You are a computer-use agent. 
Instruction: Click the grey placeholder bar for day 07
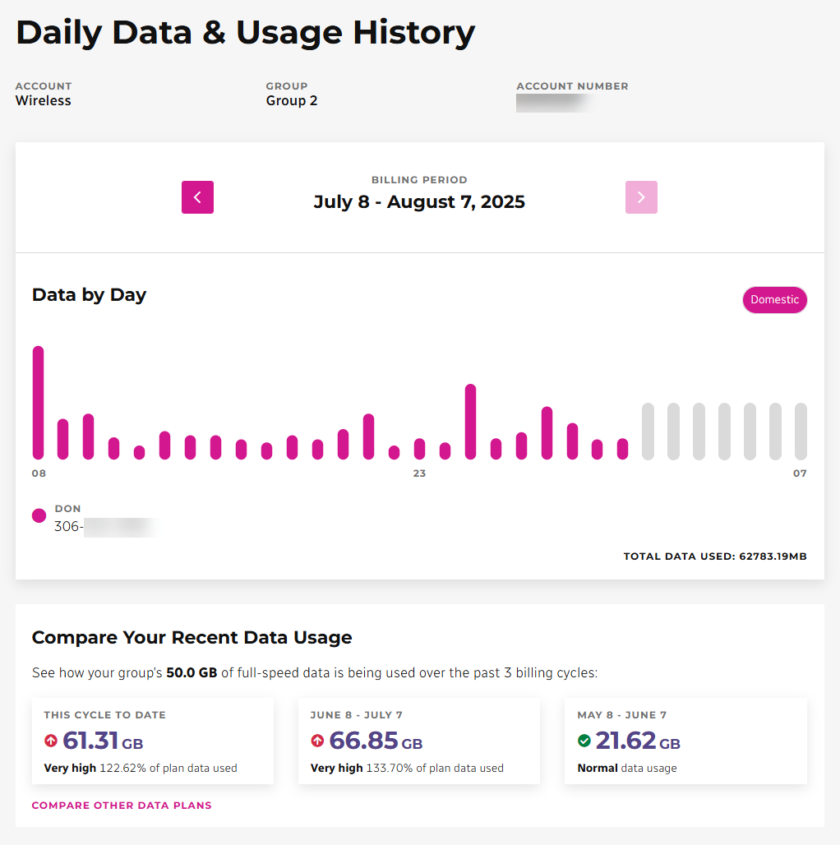pos(801,432)
